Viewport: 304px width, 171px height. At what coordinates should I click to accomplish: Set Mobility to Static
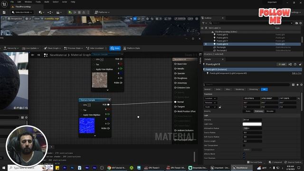248,111
